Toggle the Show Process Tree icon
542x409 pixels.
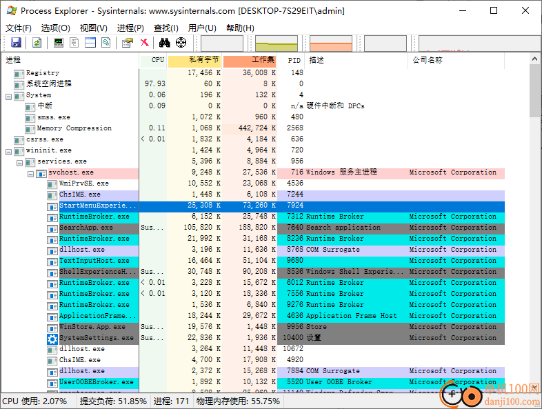pos(74,43)
